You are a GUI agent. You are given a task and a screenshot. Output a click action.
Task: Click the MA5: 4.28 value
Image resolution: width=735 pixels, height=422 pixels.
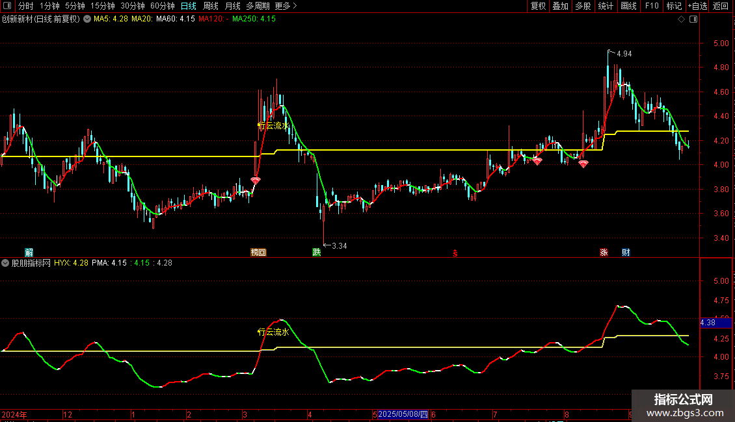111,19
